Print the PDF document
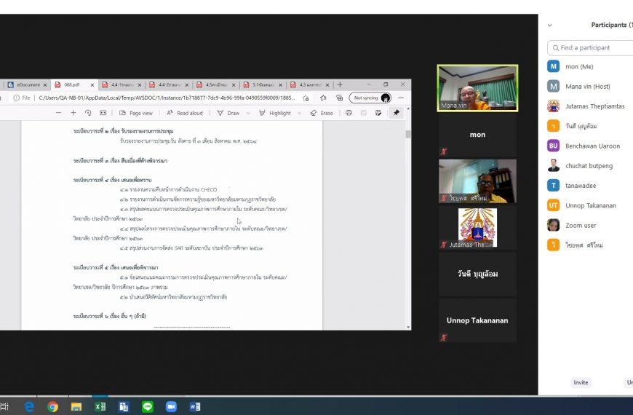 (x=349, y=113)
